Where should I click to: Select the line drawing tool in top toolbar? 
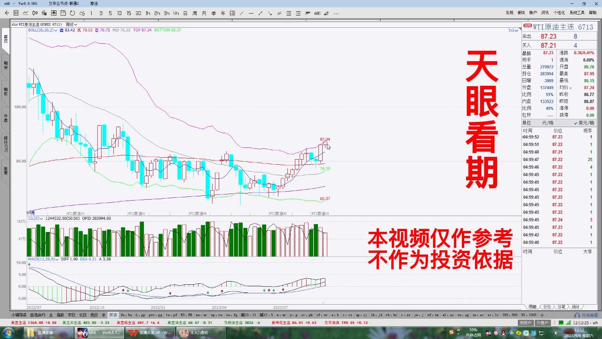coord(240,13)
